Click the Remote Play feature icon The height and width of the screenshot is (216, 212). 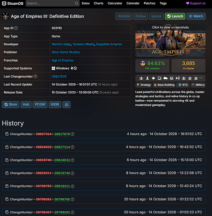point(177,78)
